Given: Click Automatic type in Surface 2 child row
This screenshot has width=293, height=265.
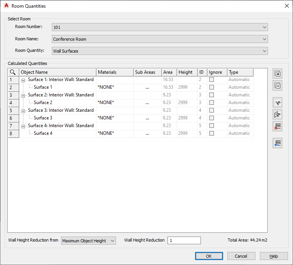Looking at the screenshot, I should pyautogui.click(x=239, y=103).
